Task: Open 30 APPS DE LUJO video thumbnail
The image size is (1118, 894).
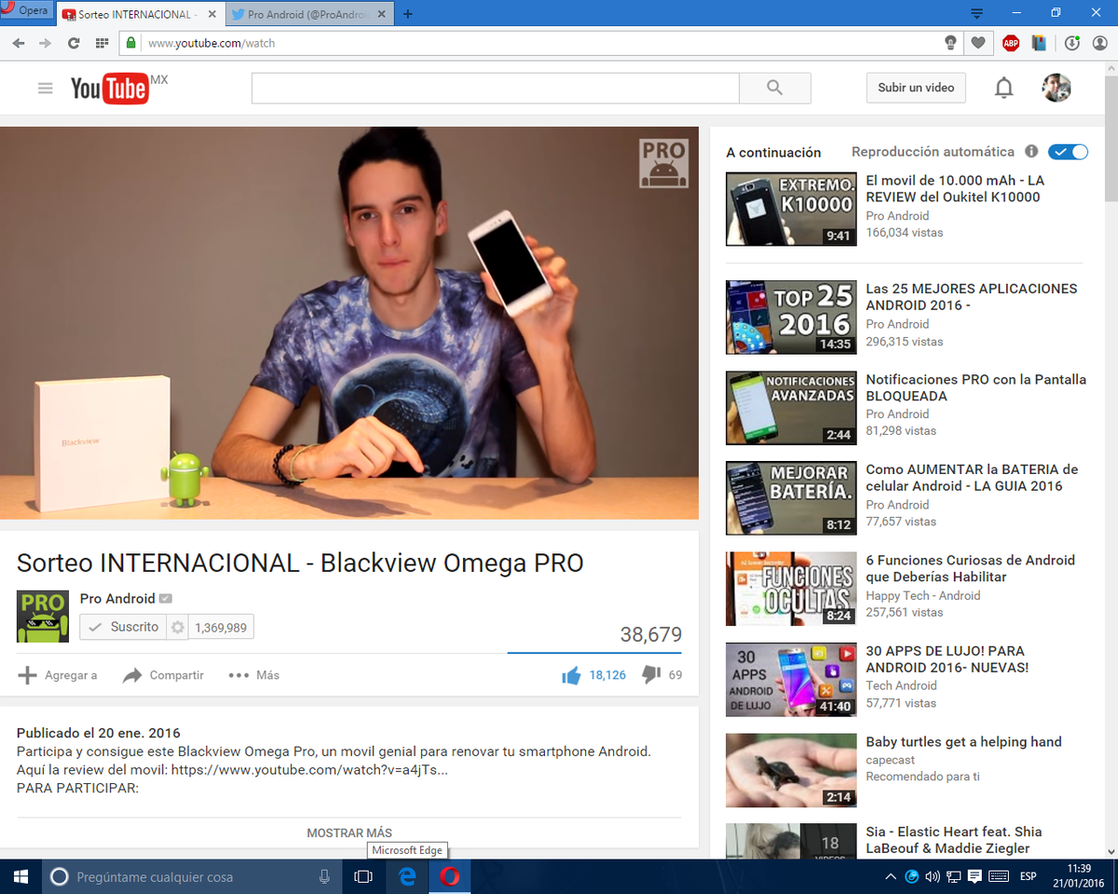Action: coord(791,679)
